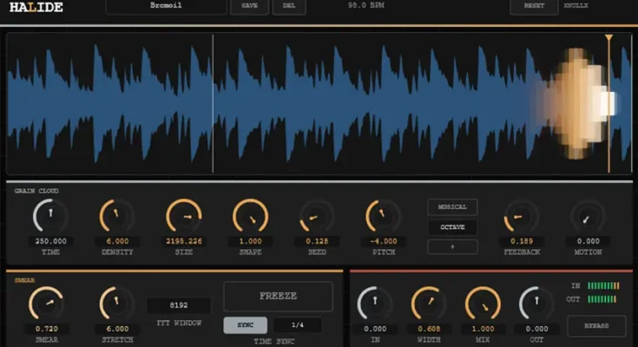Viewport: 638px width, 347px height.
Task: Click the IN value 0.000 field
Action: pyautogui.click(x=375, y=329)
